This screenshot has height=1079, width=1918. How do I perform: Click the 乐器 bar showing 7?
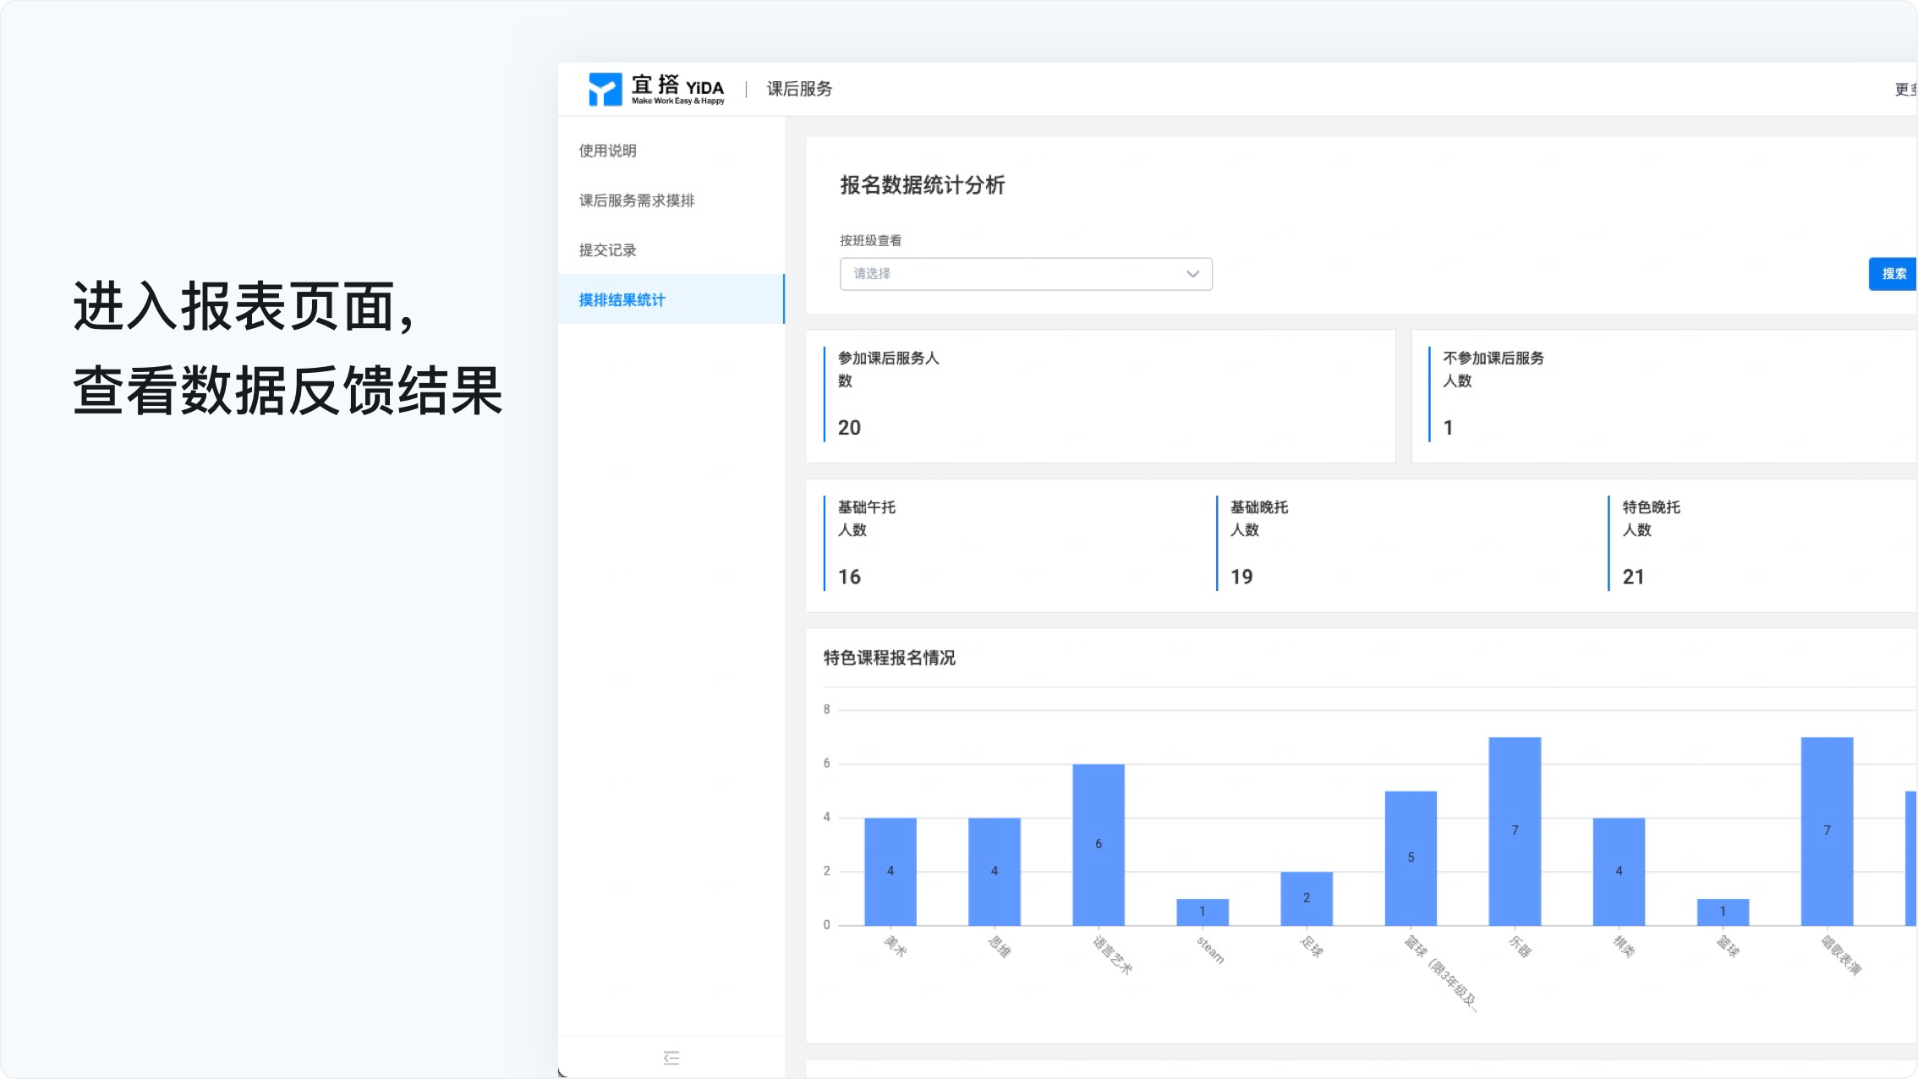[x=1515, y=830]
